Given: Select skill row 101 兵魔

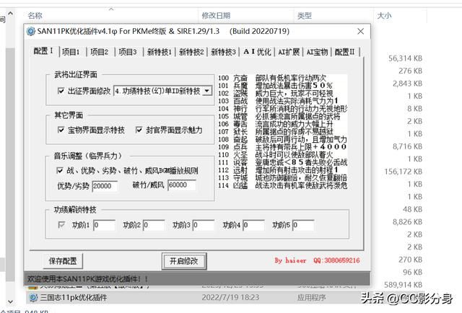Looking at the screenshot, I should click(x=282, y=86).
